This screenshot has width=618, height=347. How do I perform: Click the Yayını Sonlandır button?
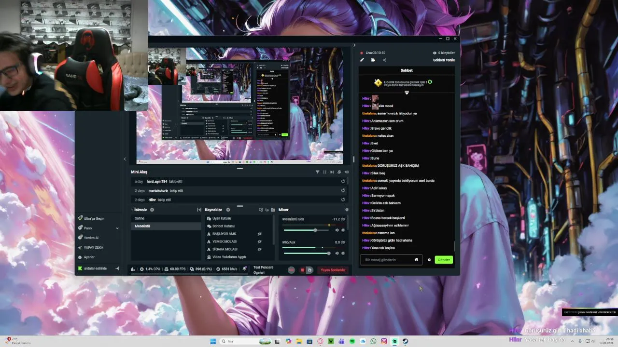[x=333, y=270]
